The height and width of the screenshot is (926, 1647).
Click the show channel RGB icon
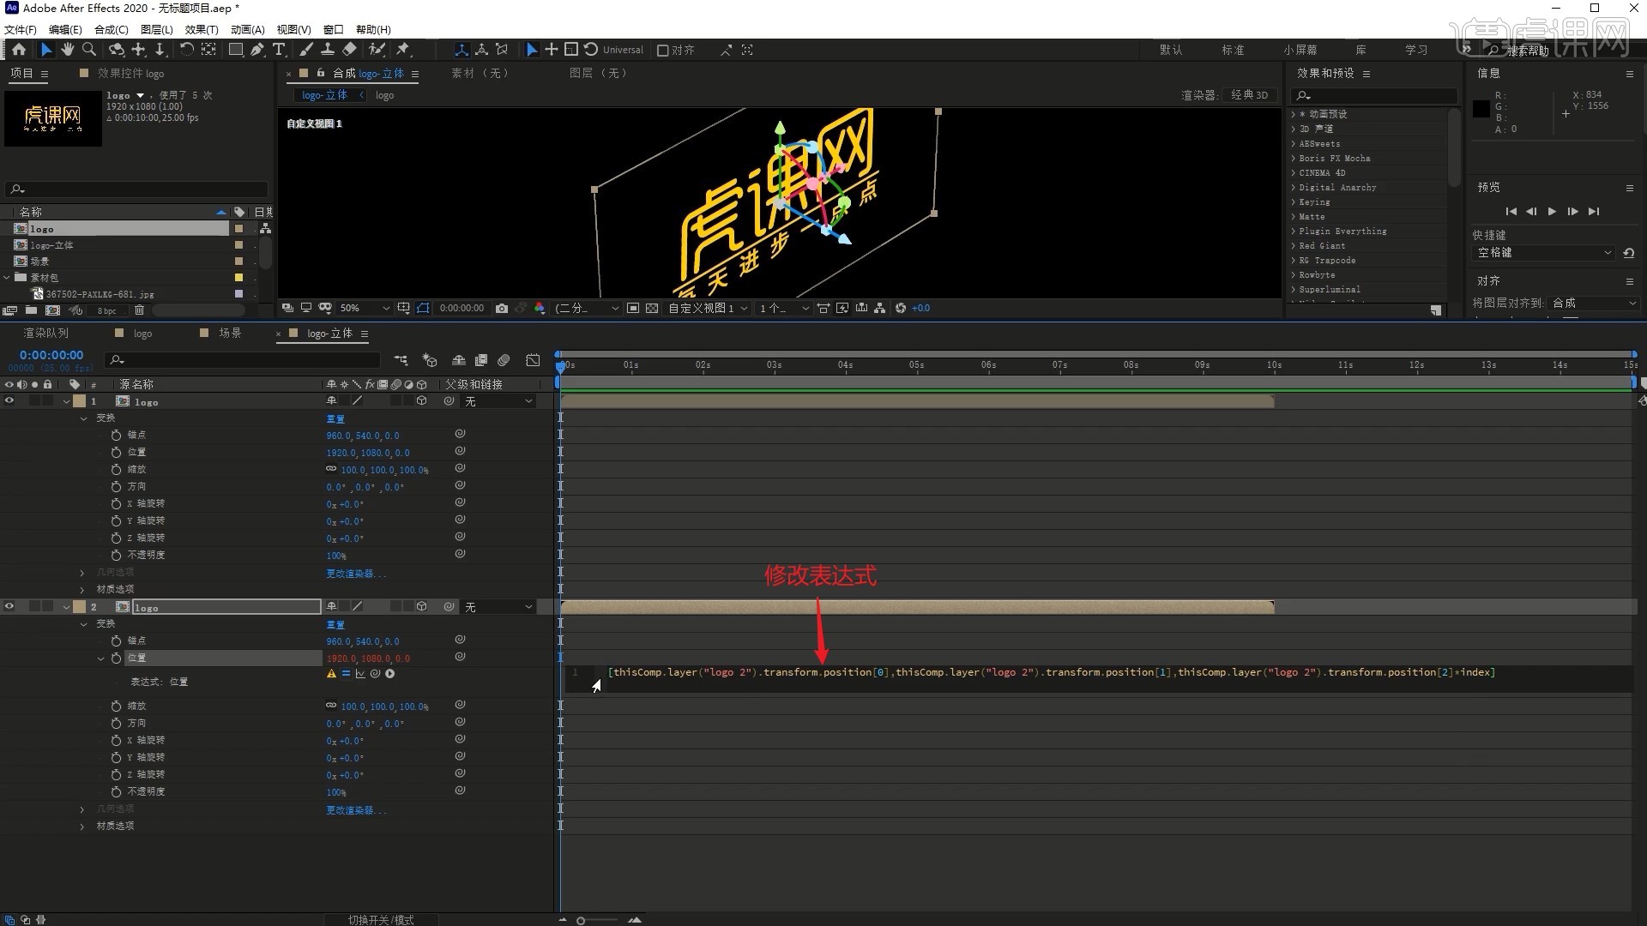click(540, 308)
